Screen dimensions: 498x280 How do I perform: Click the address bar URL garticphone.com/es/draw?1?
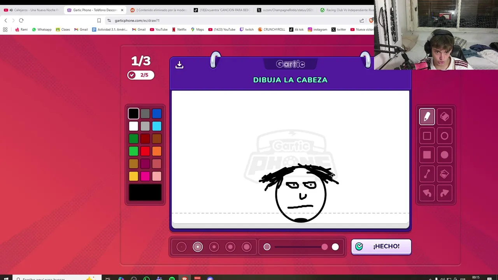click(x=137, y=20)
